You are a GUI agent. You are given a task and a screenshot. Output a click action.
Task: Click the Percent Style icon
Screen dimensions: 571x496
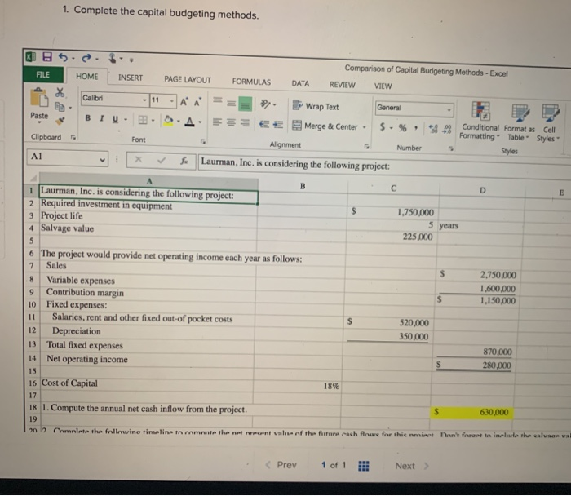(402, 127)
